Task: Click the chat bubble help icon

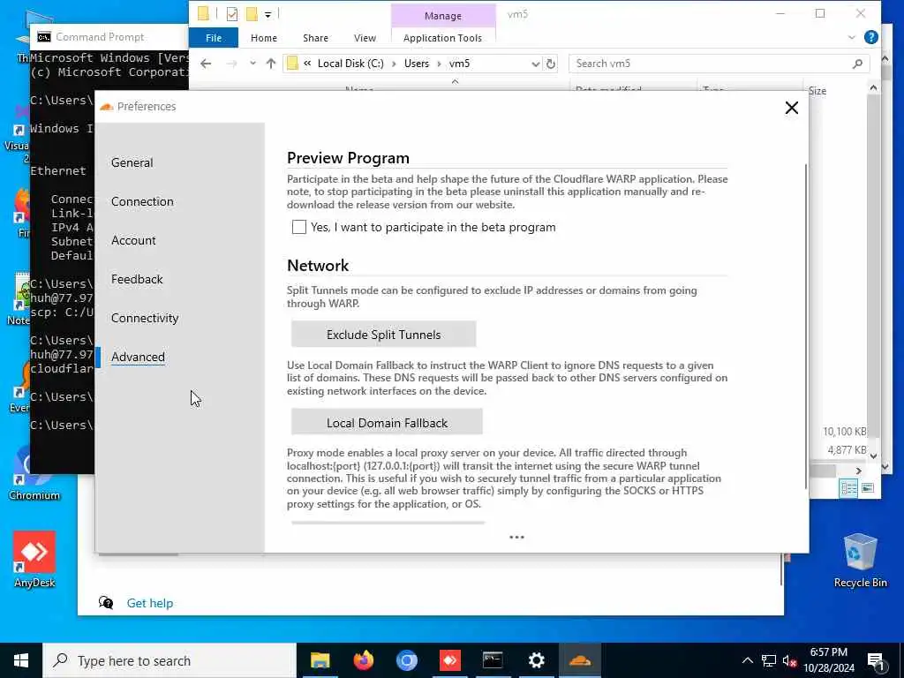Action: pyautogui.click(x=106, y=603)
